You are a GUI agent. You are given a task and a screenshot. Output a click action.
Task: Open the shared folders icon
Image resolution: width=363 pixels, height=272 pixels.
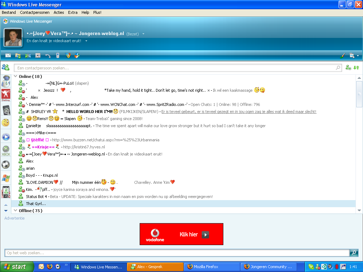coord(18,56)
